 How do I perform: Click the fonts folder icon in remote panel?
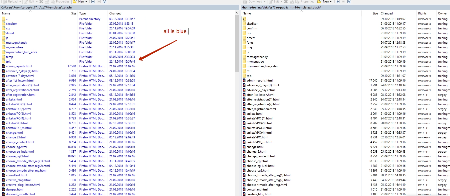[244, 43]
